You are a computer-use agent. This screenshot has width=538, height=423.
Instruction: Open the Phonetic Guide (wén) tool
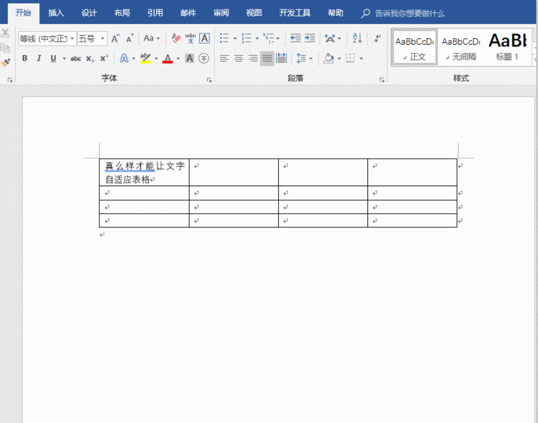pos(190,38)
